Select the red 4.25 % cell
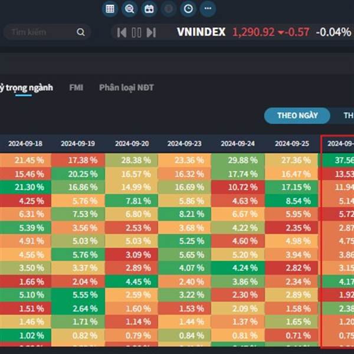Image resolution: width=354 pixels, height=354 pixels. click(25, 201)
